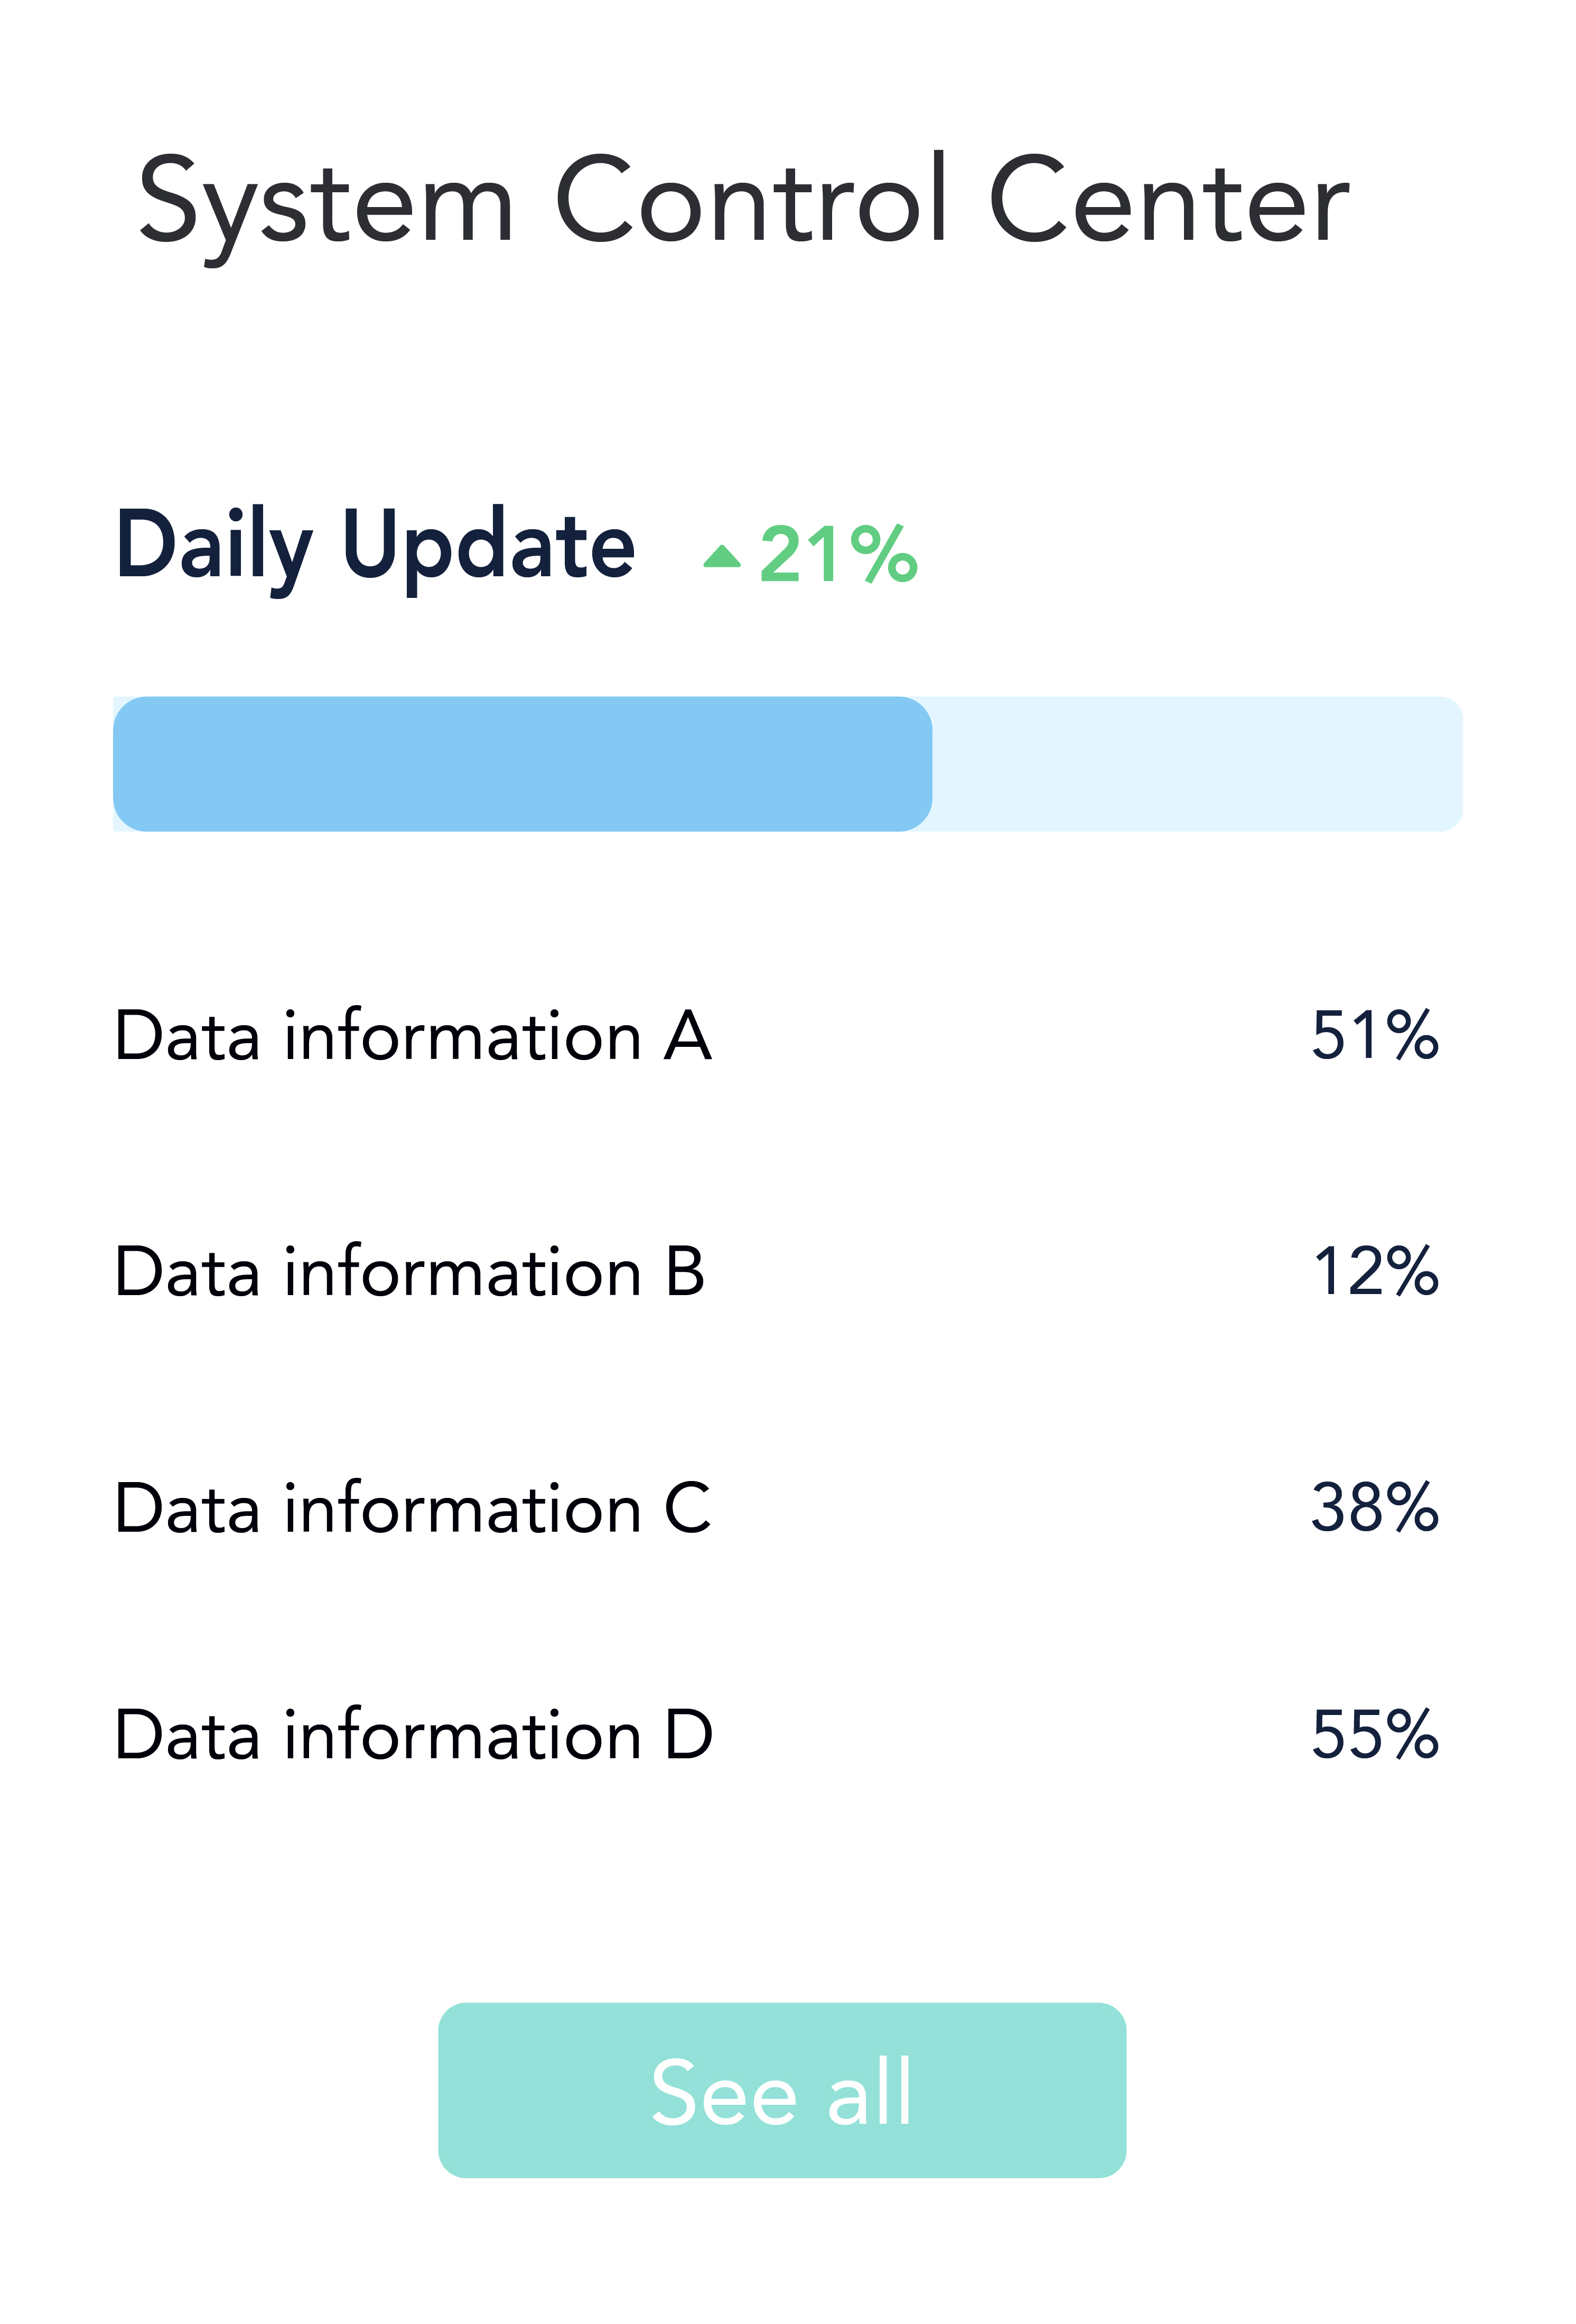Click the letter 'D' ending the last data label

click(689, 1735)
